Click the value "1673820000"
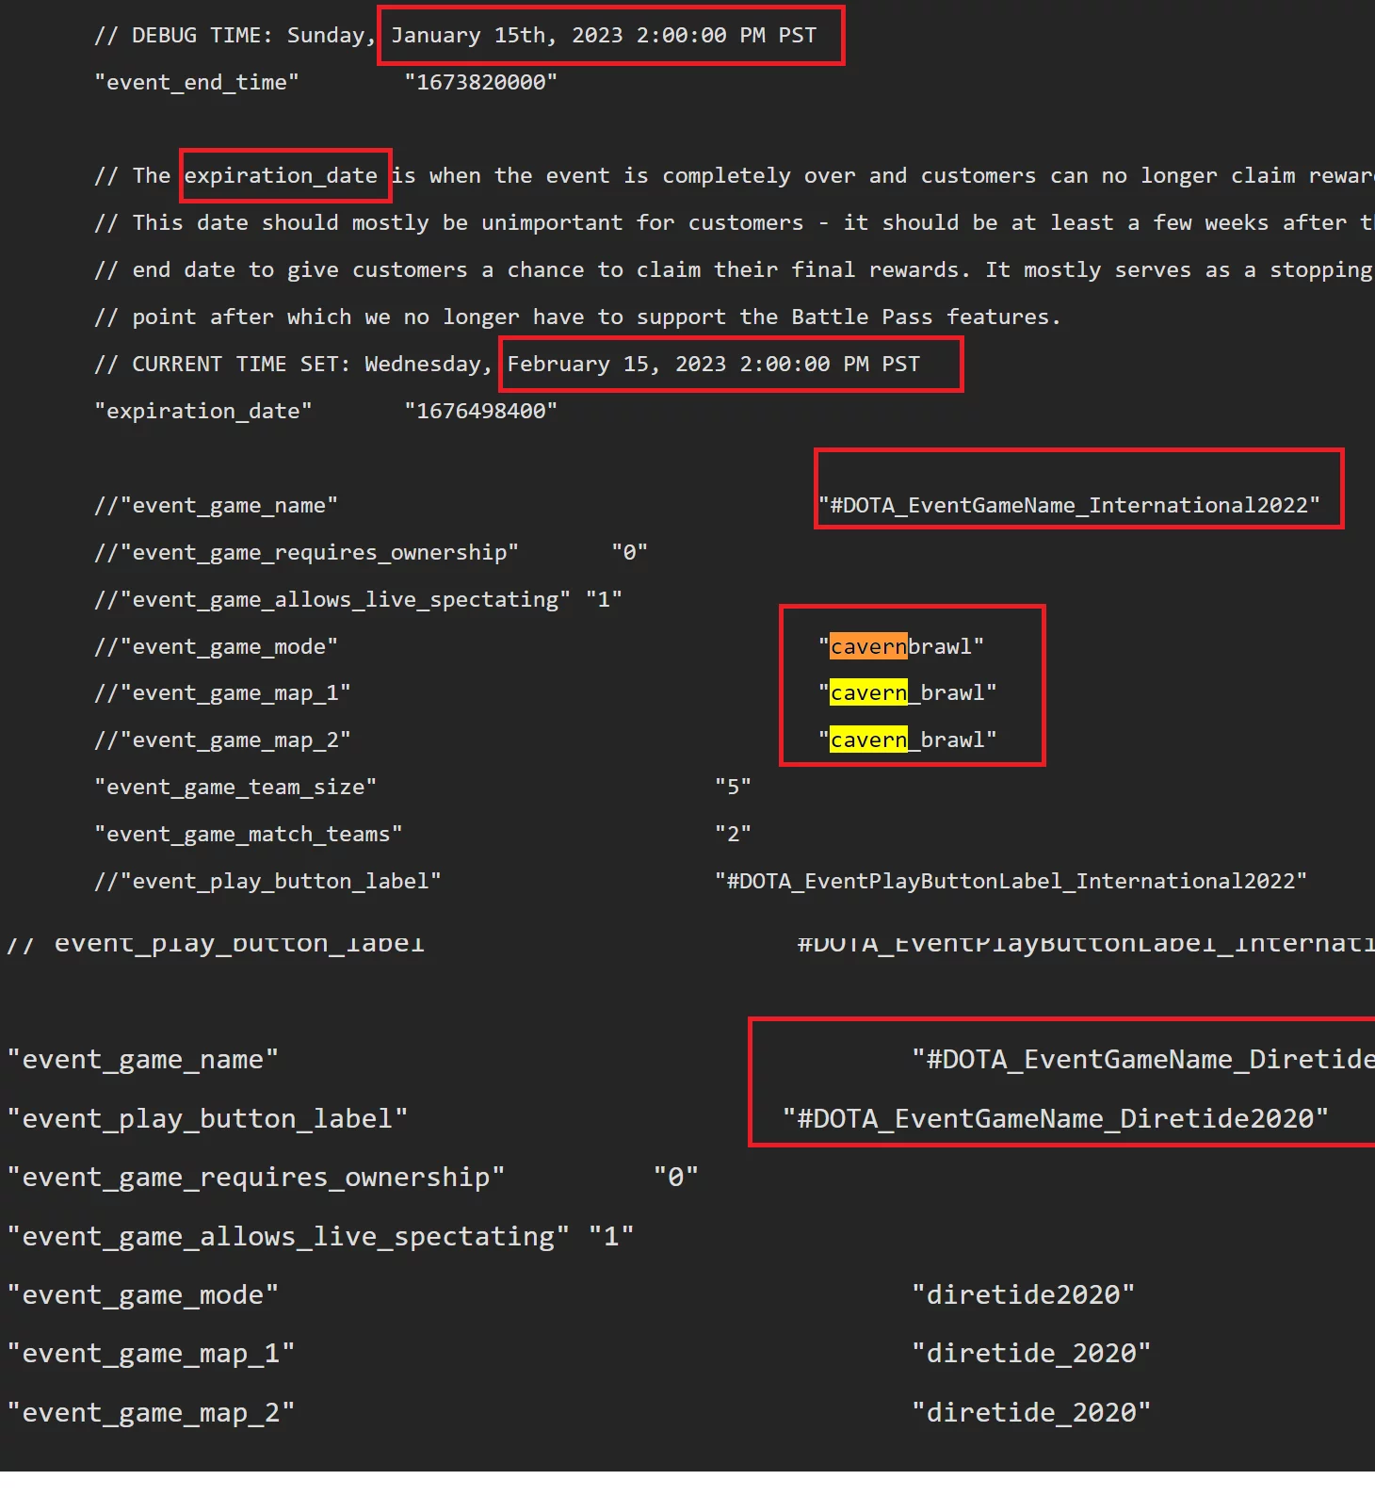Viewport: 1375px width, 1496px height. (480, 83)
